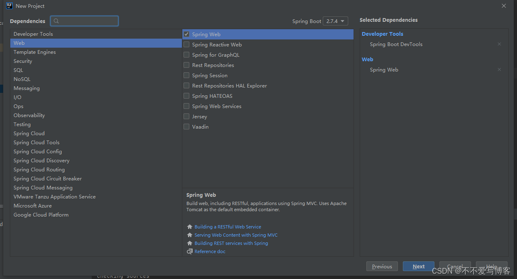This screenshot has height=279, width=517.
Task: Select Spring Cloud Config category
Action: 96,152
